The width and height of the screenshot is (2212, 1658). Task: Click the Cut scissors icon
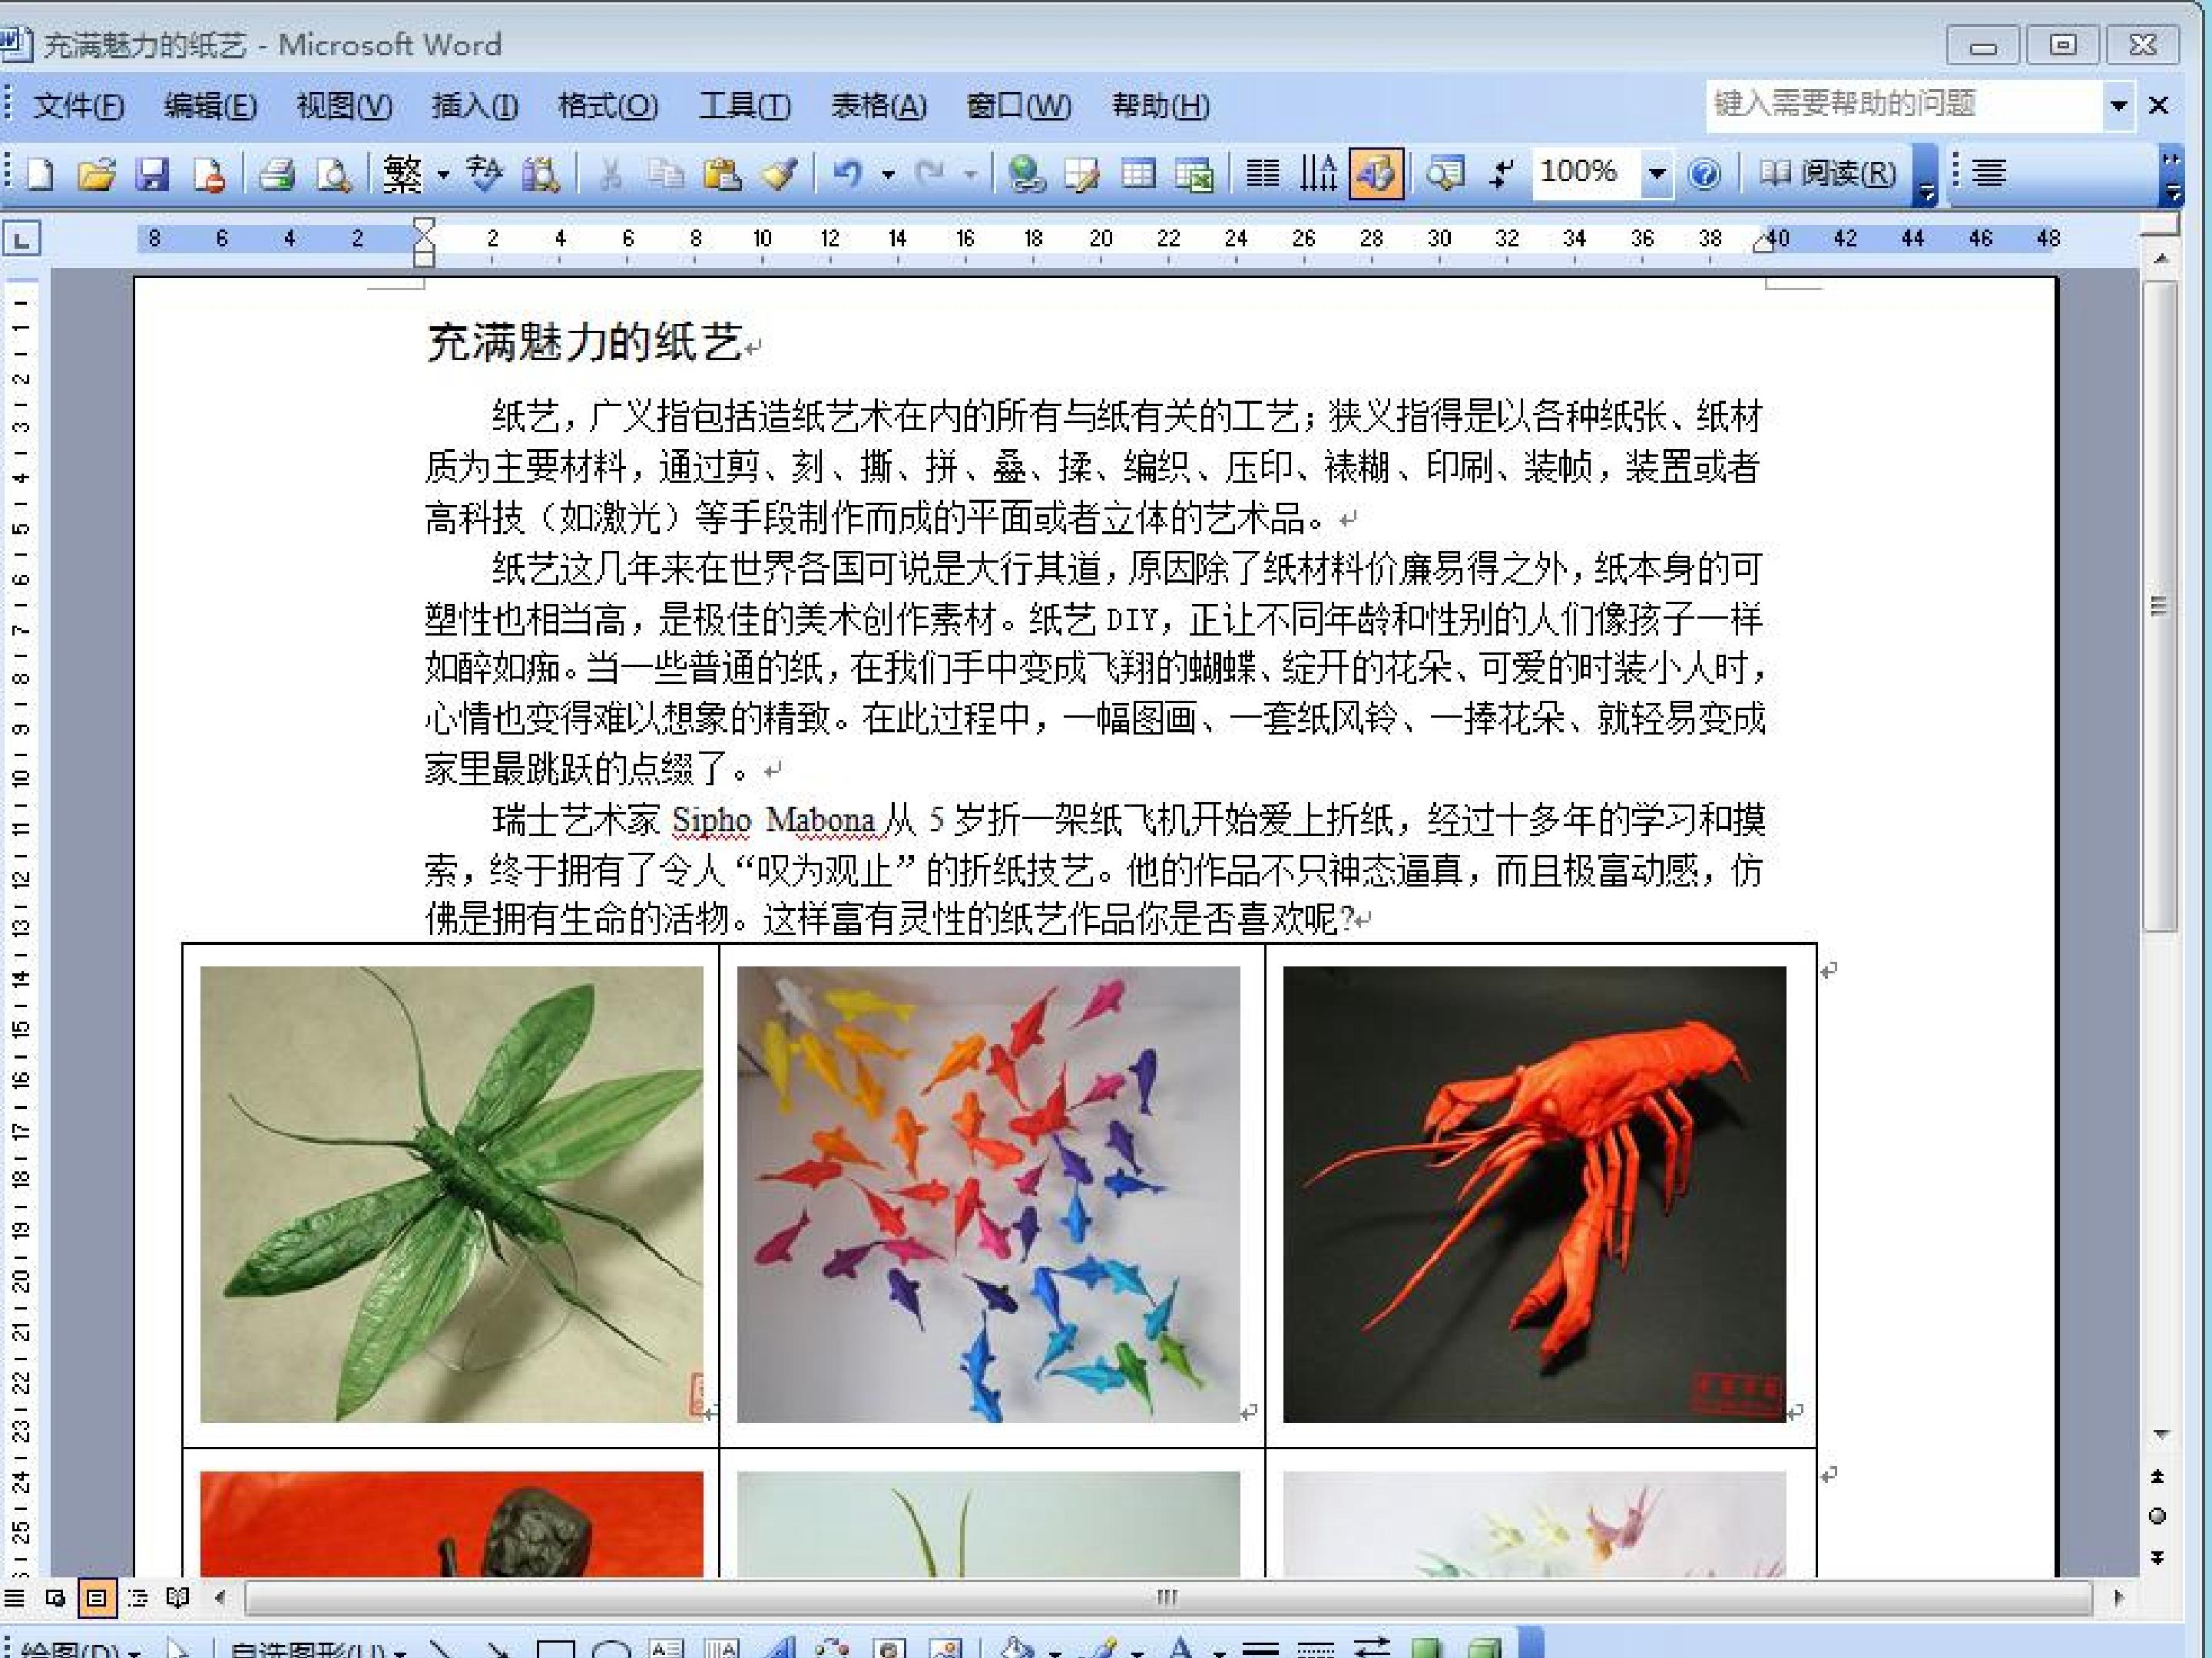610,175
